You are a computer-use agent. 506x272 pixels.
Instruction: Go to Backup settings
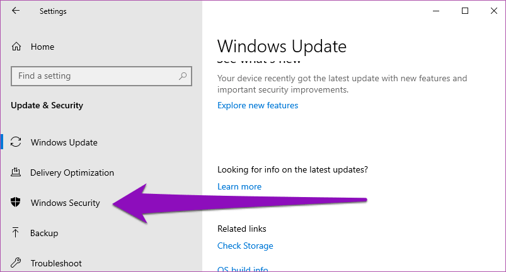click(x=44, y=233)
